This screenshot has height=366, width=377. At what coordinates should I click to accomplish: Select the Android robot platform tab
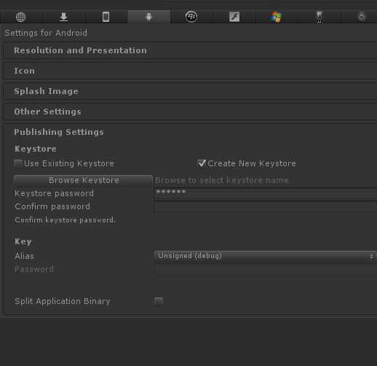coord(149,17)
